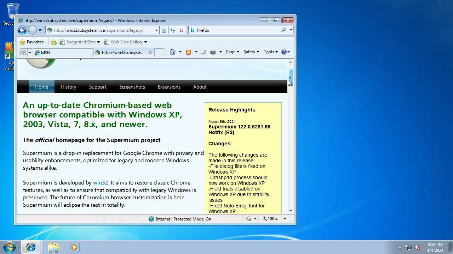This screenshot has height=254, width=453.
Task: Open the Tools menu
Action: [x=271, y=52]
